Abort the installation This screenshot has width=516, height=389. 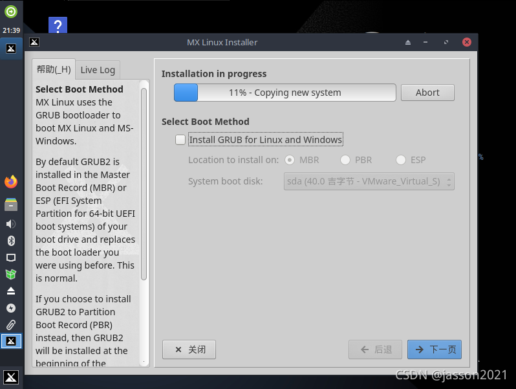pos(427,93)
